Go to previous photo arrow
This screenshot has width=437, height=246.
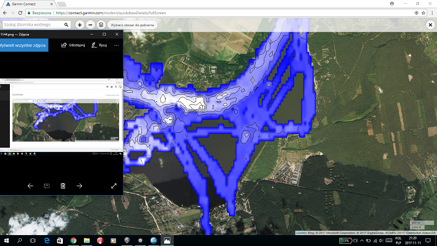[30, 186]
